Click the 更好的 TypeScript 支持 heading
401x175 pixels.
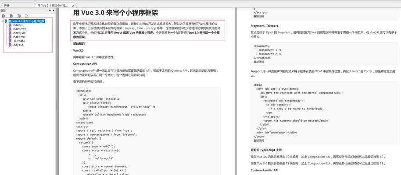pyautogui.click(x=266, y=150)
